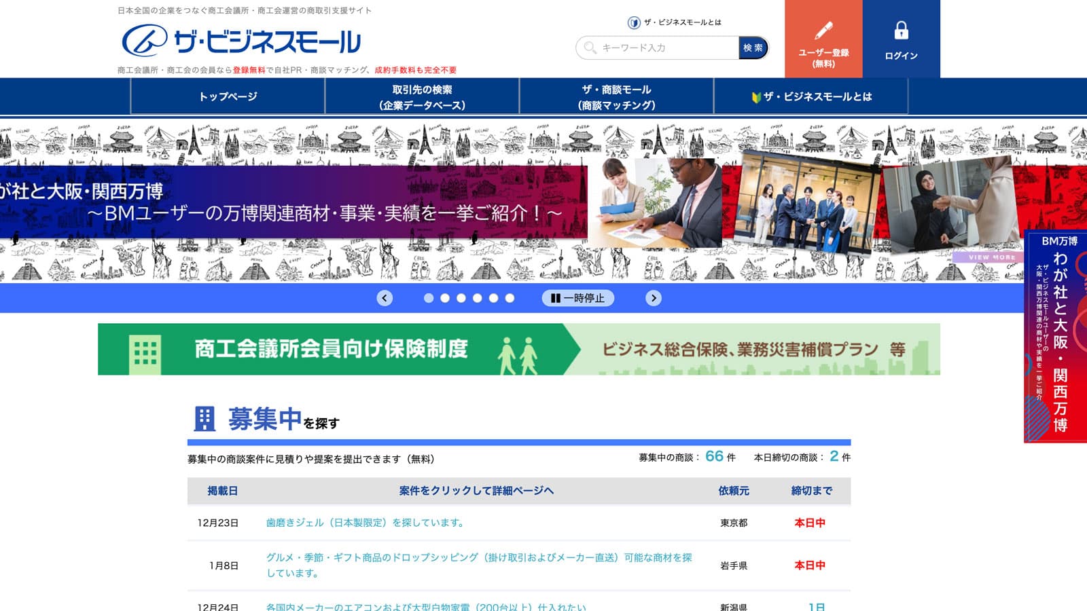
Task: Open the トップページ menu item
Action: tap(228, 97)
